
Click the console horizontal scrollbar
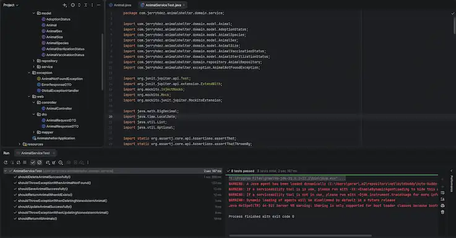tap(301, 236)
